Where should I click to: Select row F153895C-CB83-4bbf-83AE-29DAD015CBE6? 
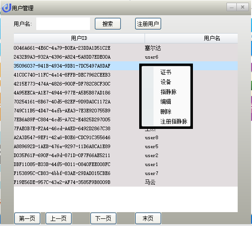(x=126, y=173)
